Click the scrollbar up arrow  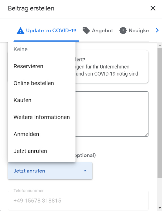click(x=160, y=45)
